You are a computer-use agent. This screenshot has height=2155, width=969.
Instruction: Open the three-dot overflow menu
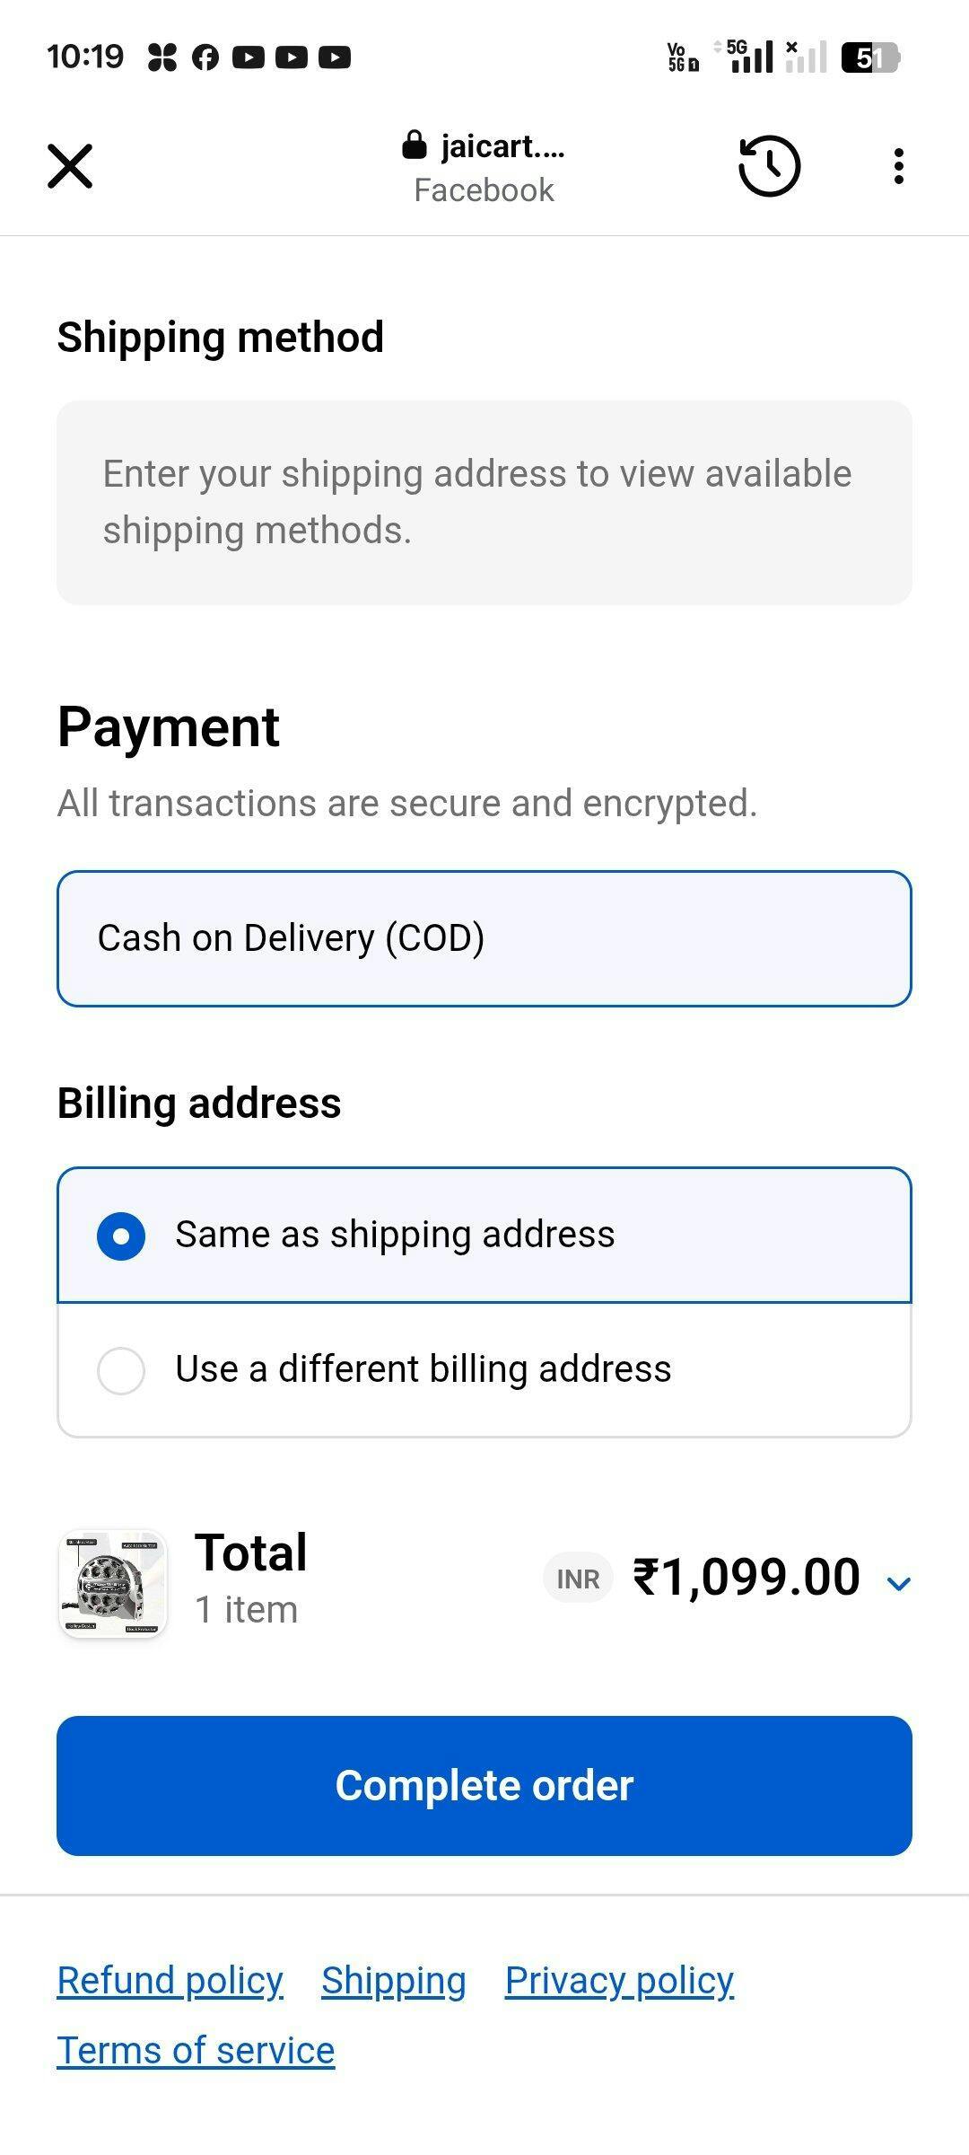pyautogui.click(x=898, y=166)
